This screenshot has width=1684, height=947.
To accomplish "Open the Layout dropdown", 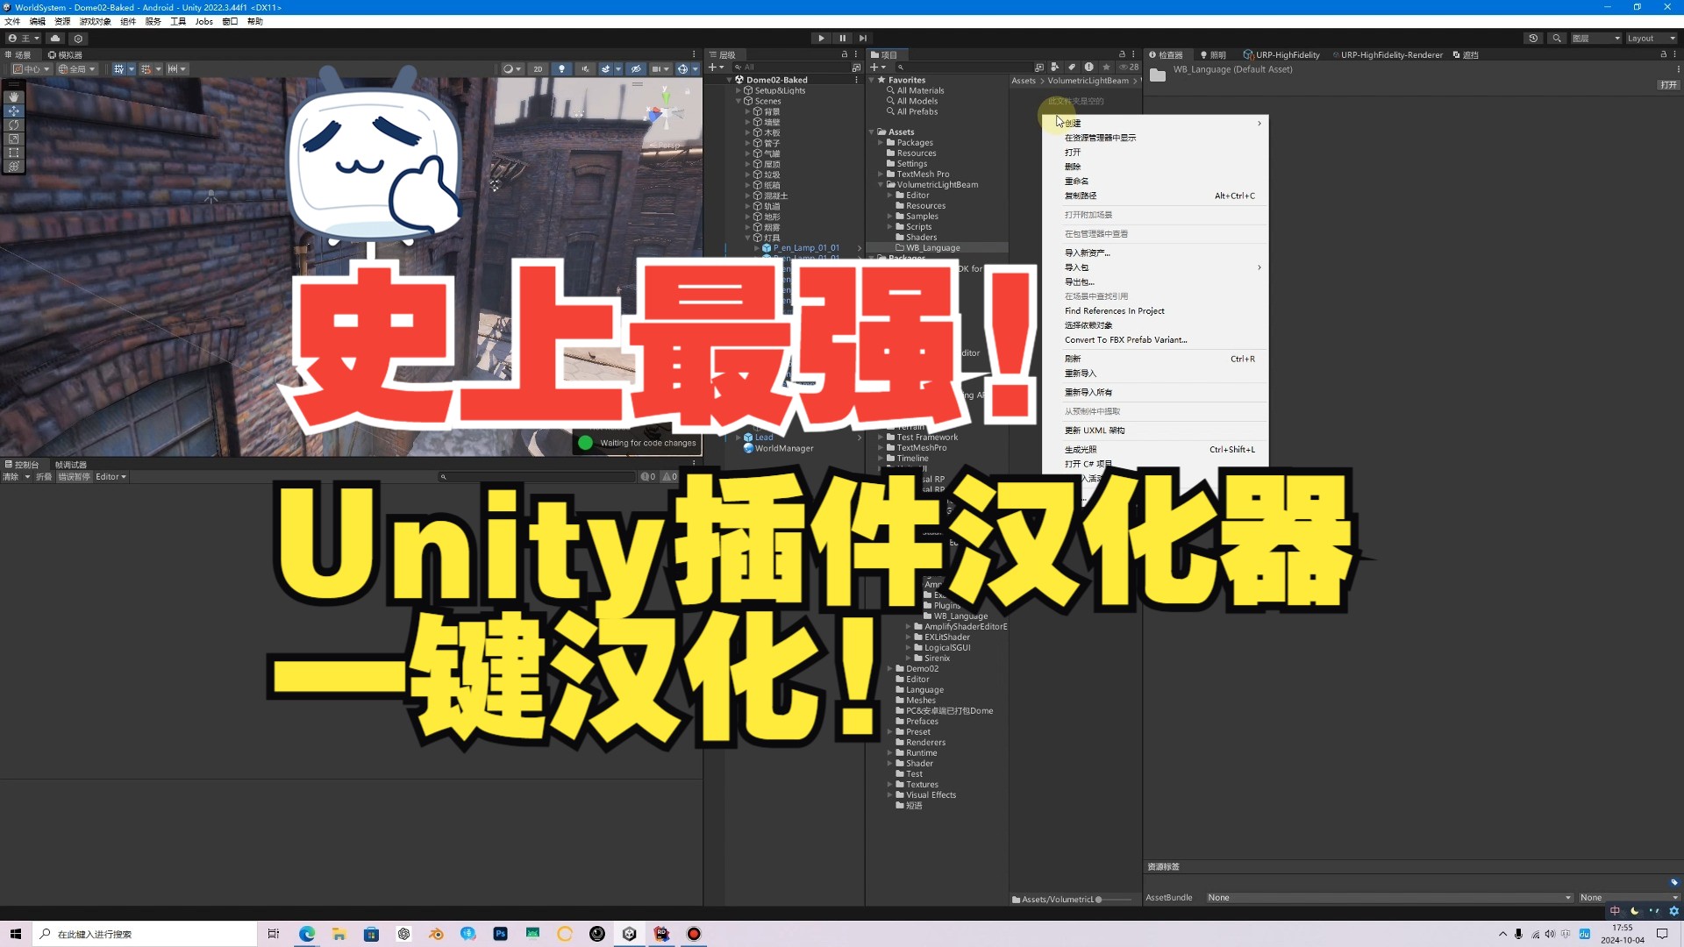I will click(x=1651, y=38).
